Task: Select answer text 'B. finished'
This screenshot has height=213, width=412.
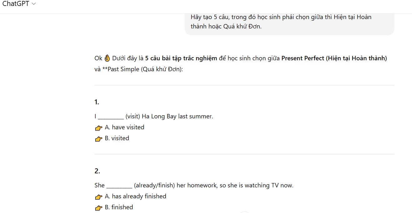Action: [119, 207]
